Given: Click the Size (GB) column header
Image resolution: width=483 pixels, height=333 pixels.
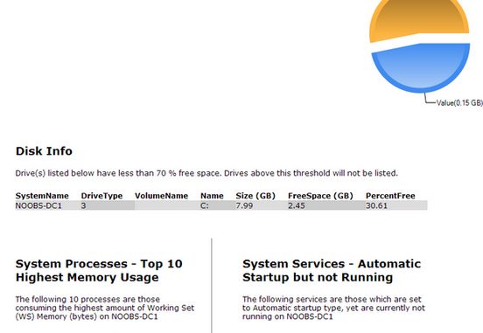Looking at the screenshot, I should coord(255,196).
